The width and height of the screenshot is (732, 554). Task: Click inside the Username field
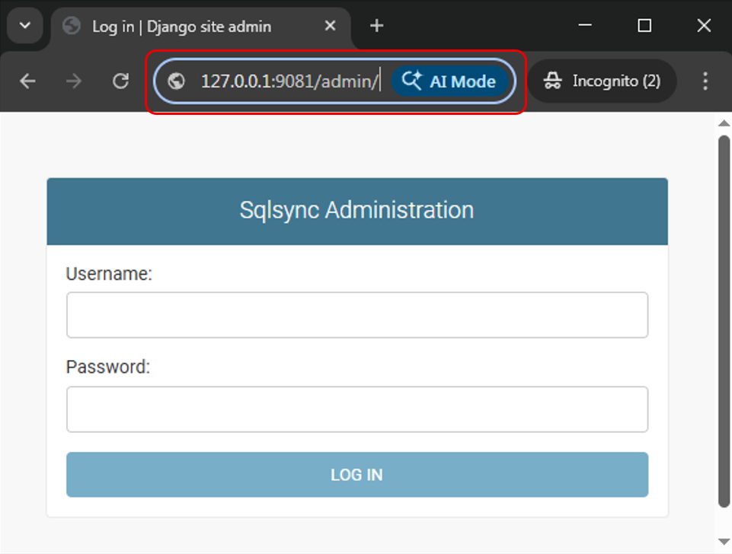(x=356, y=314)
